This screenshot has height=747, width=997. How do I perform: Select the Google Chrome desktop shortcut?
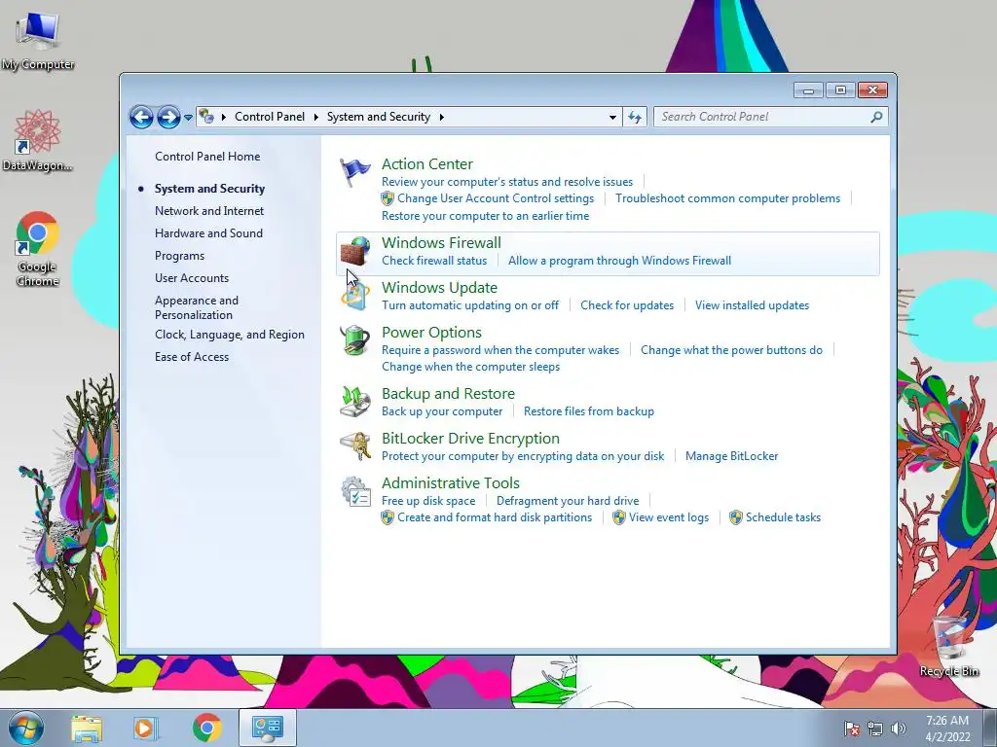[38, 249]
